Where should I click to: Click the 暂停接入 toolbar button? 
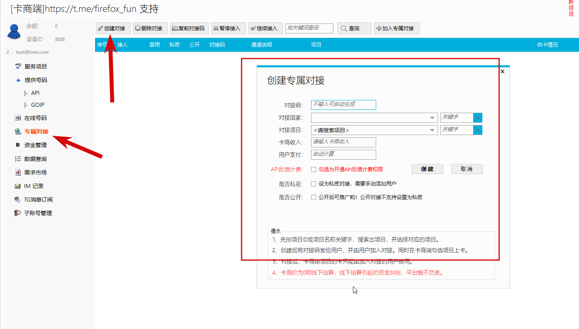[228, 28]
